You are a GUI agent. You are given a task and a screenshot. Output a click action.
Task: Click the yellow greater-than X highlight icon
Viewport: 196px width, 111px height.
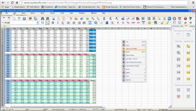point(188,79)
